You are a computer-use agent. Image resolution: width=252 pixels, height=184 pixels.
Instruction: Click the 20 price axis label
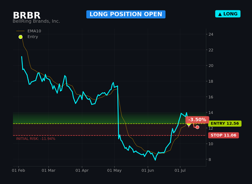(x=211, y=66)
